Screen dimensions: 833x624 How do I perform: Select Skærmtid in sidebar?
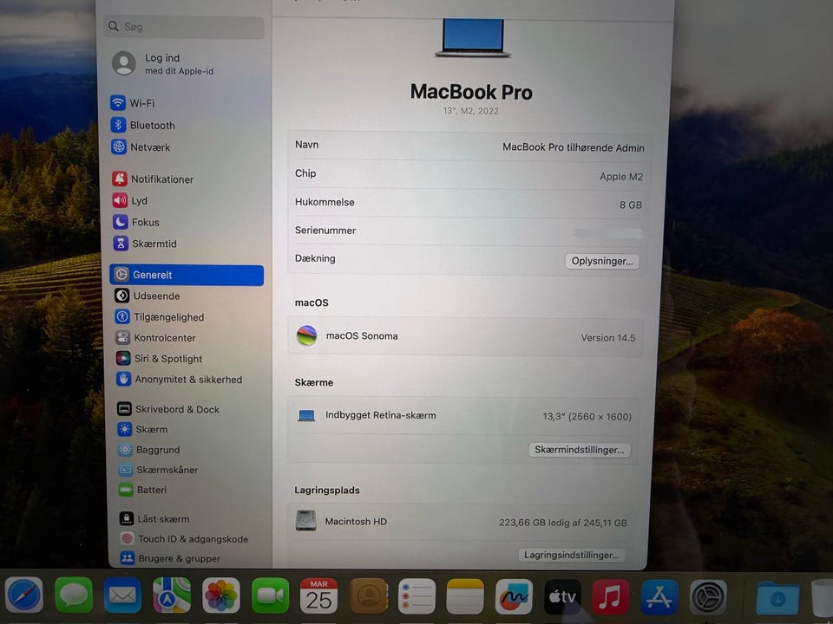(145, 244)
